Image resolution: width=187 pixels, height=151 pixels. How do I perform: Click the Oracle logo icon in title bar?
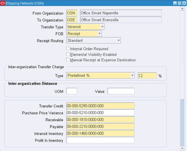2,3
